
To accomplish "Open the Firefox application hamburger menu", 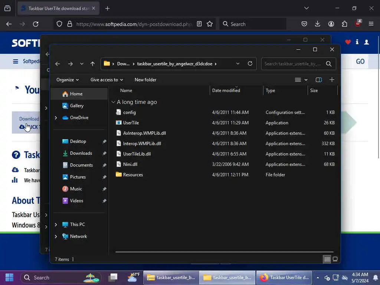I will [371, 24].
